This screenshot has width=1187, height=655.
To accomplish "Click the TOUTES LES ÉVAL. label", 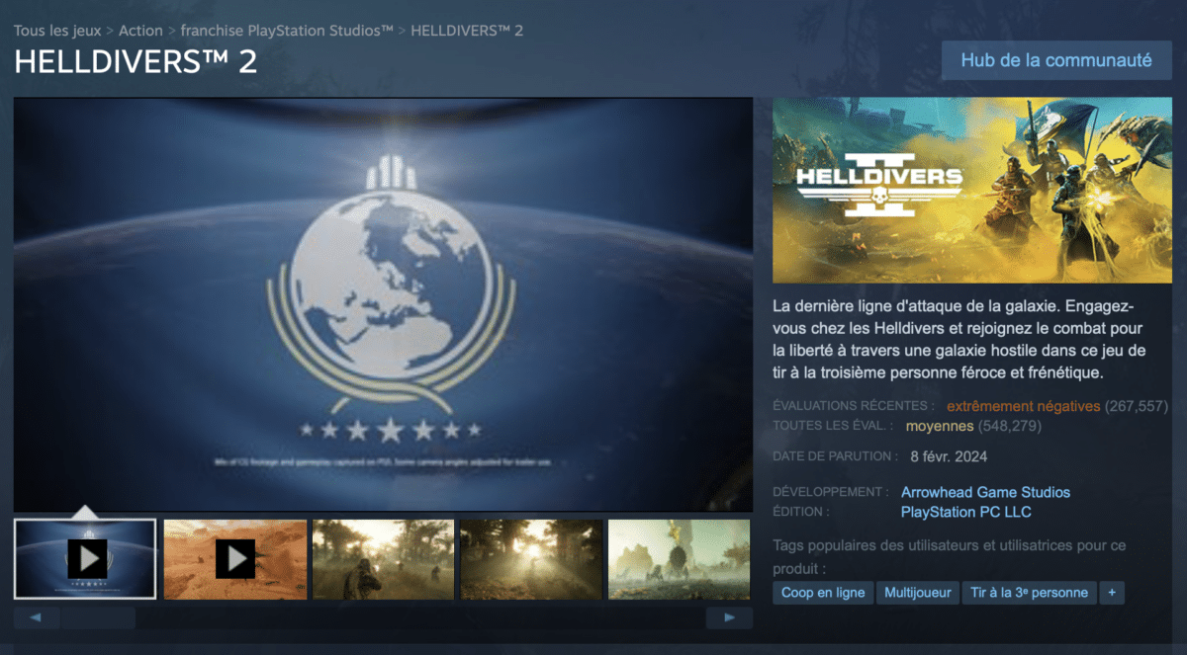I will [x=833, y=426].
